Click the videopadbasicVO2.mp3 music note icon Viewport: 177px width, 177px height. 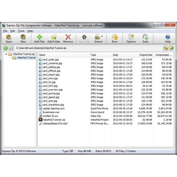pyautogui.click(x=40, y=123)
